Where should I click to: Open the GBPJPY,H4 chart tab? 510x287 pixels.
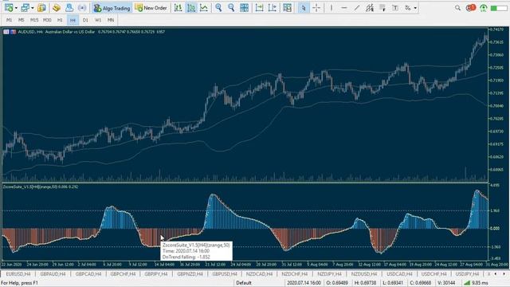coord(156,274)
